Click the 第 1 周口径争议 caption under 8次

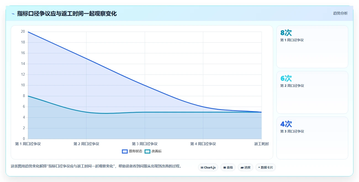292,40
